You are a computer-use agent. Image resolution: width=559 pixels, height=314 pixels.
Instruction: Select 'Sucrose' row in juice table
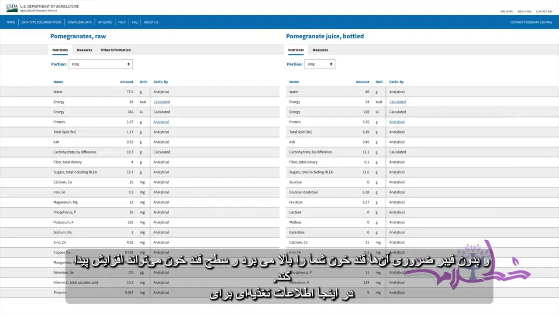point(422,182)
